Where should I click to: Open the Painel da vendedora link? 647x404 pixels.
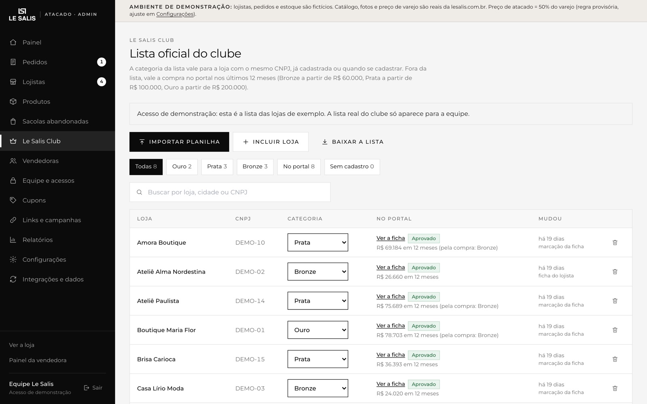38,360
